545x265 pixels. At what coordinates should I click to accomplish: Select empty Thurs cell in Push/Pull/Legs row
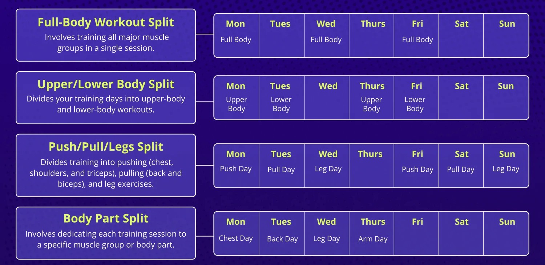point(372,166)
